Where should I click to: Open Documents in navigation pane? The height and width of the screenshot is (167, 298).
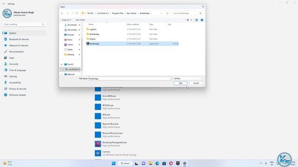click(x=72, y=30)
